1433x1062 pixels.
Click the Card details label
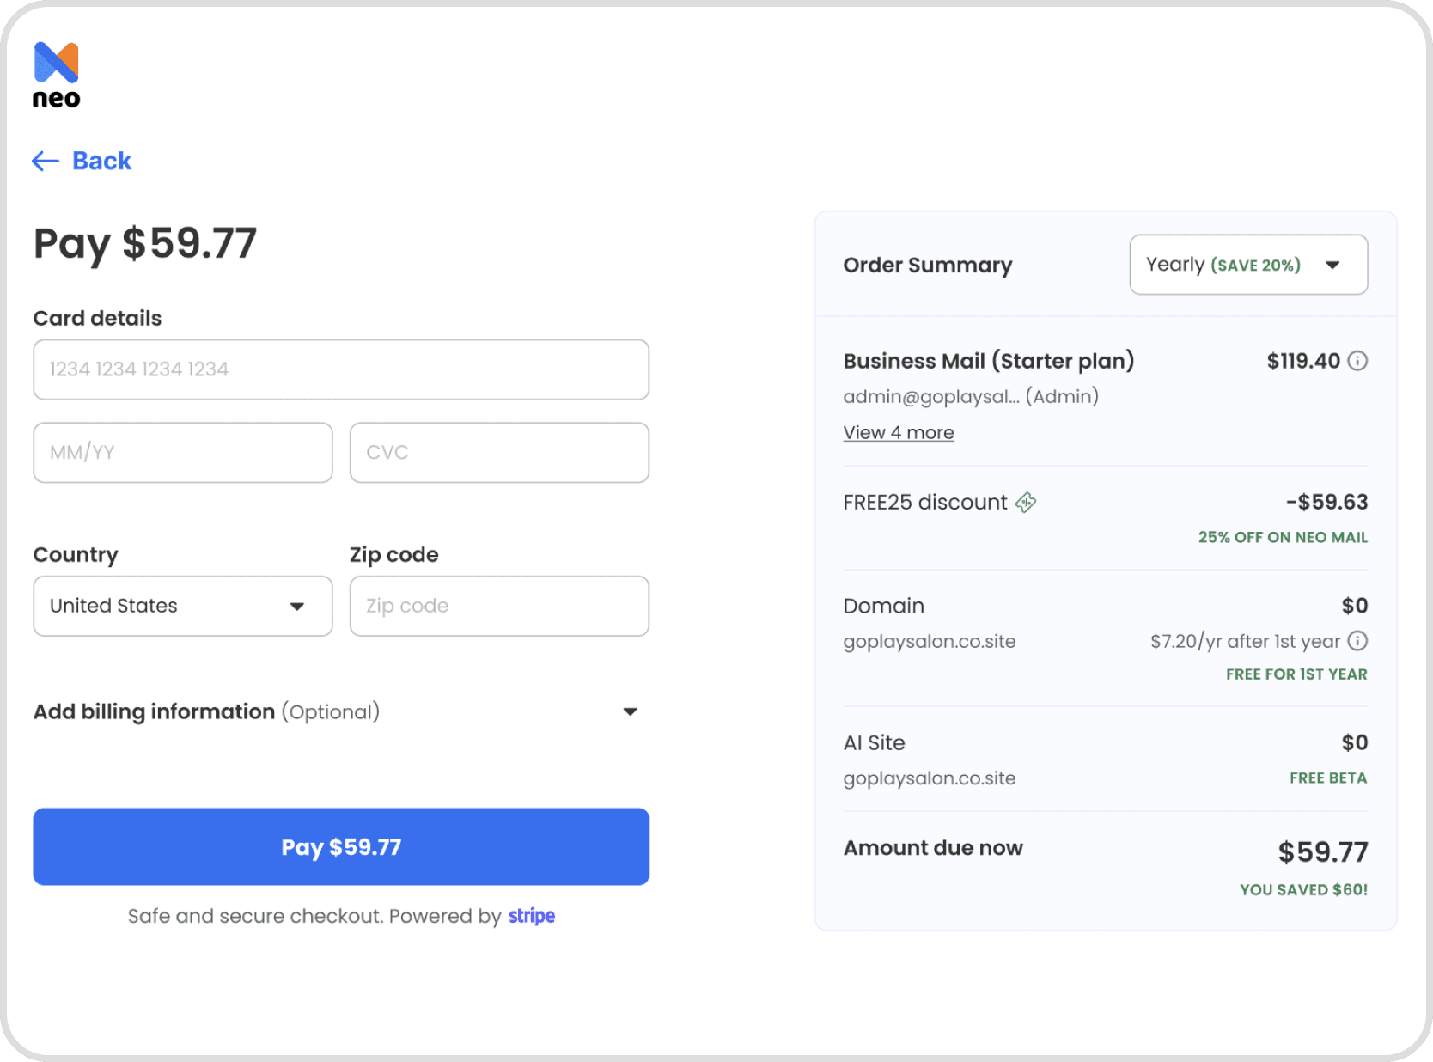pos(97,318)
